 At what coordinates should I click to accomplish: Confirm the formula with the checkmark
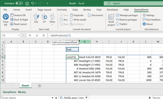[x=37, y=35]
